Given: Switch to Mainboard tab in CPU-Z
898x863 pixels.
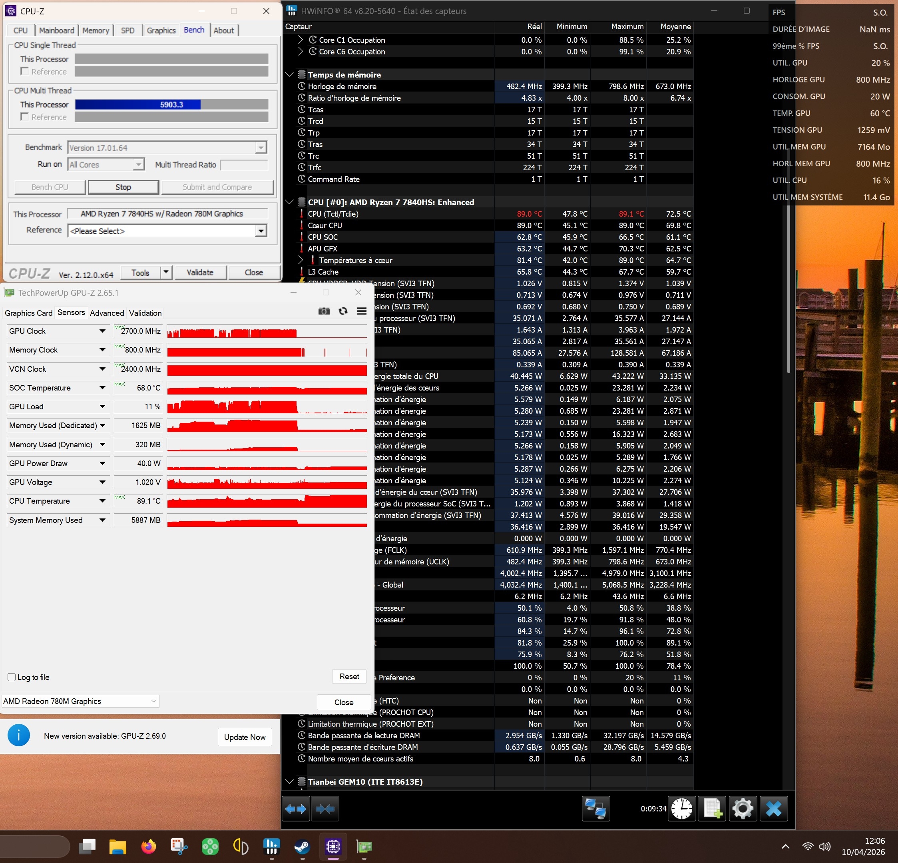Looking at the screenshot, I should (x=56, y=30).
